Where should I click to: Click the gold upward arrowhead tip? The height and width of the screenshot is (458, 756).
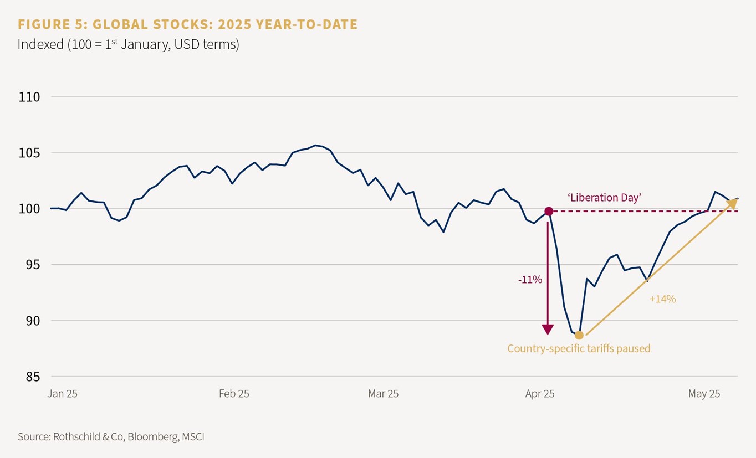point(733,203)
